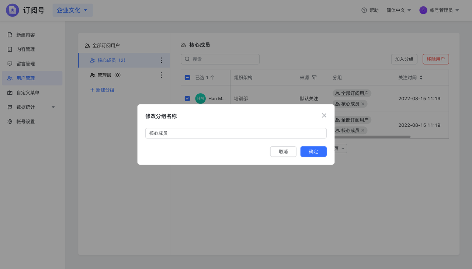This screenshot has width=472, height=269.
Task: Click the HM avatar in the first row
Action: [200, 99]
